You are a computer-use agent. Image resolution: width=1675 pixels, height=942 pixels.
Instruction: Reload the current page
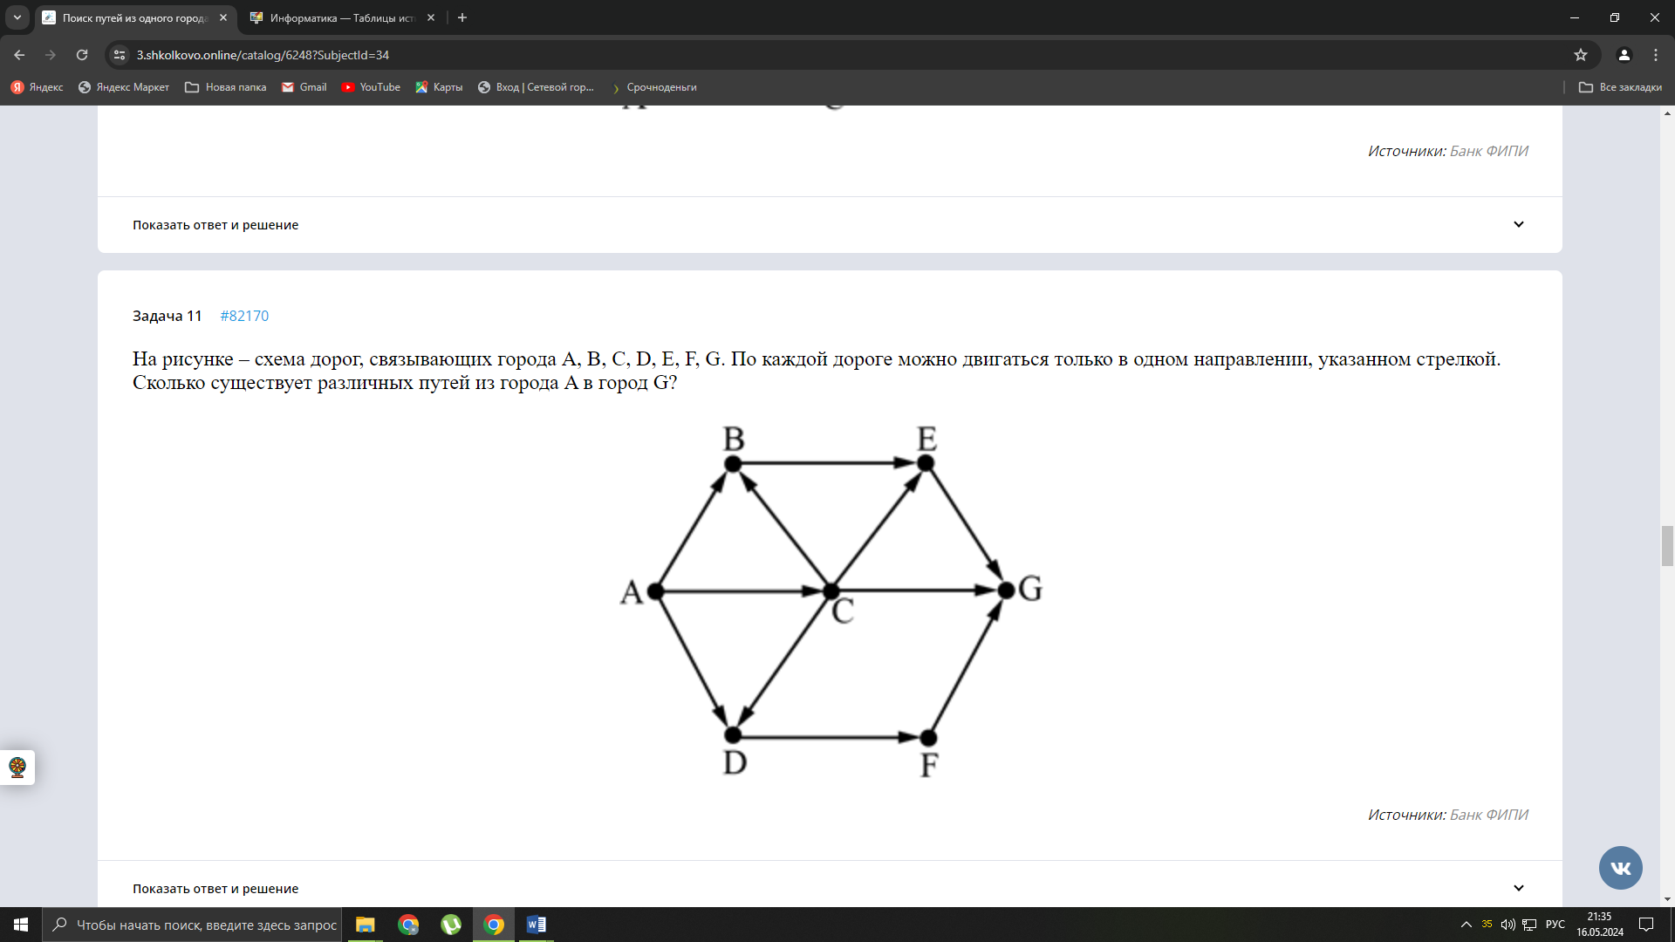tap(82, 55)
